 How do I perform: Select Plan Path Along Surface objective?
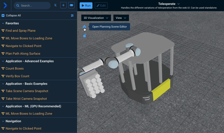coord(23,54)
